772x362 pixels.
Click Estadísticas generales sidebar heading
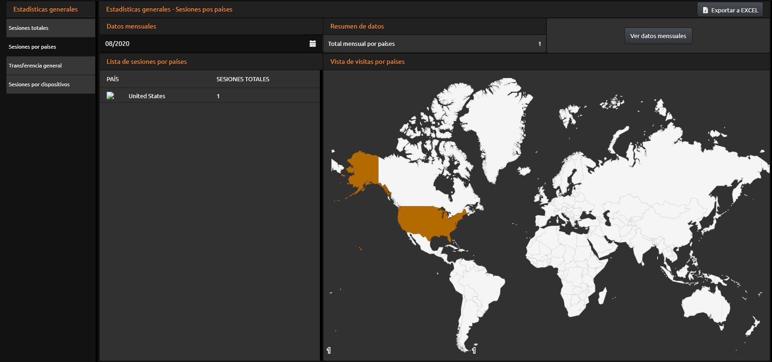click(x=45, y=9)
